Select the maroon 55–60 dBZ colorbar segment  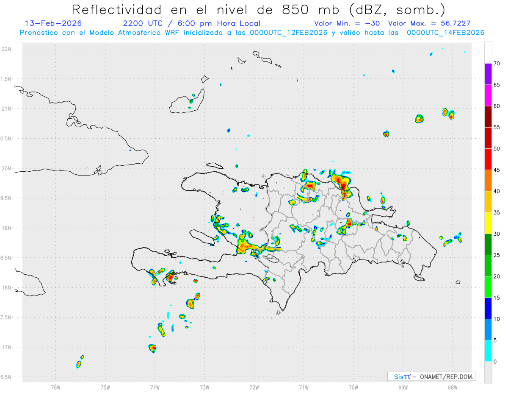(x=488, y=117)
